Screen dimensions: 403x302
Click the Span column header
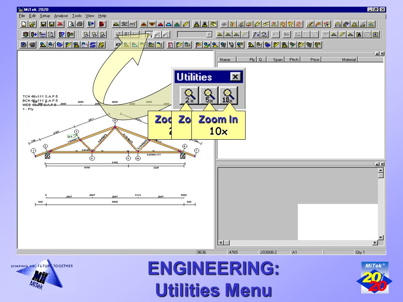pyautogui.click(x=275, y=60)
